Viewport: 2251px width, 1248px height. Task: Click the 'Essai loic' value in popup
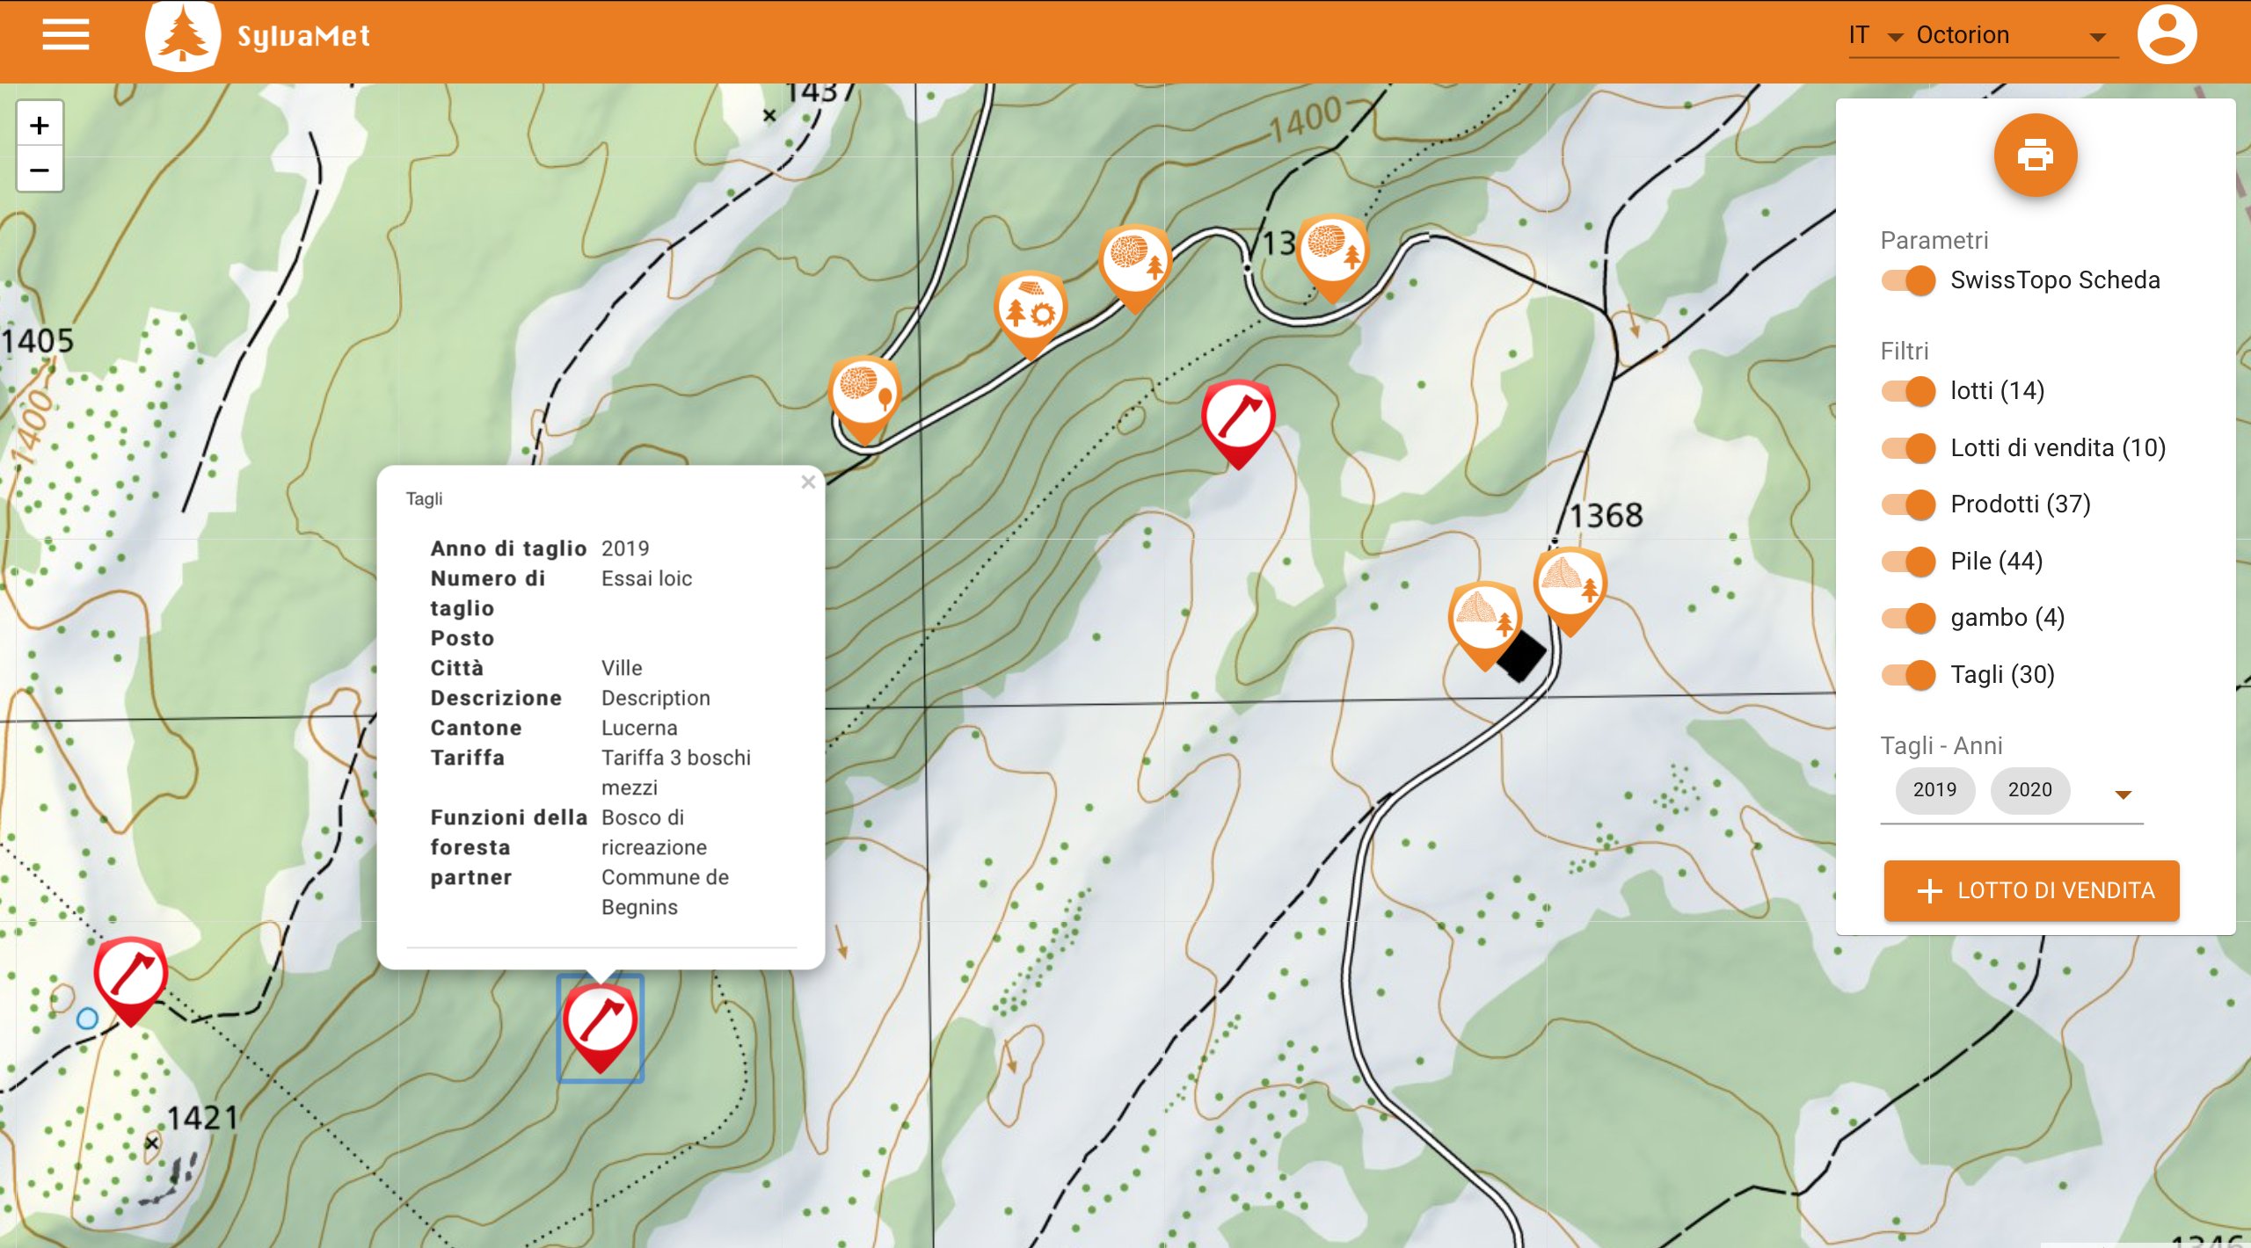coord(646,578)
